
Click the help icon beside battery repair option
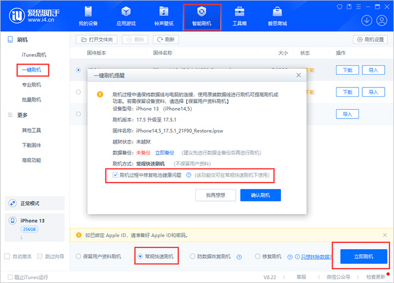(188, 175)
